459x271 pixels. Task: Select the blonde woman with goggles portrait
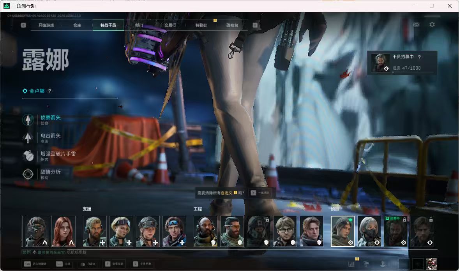(121, 231)
